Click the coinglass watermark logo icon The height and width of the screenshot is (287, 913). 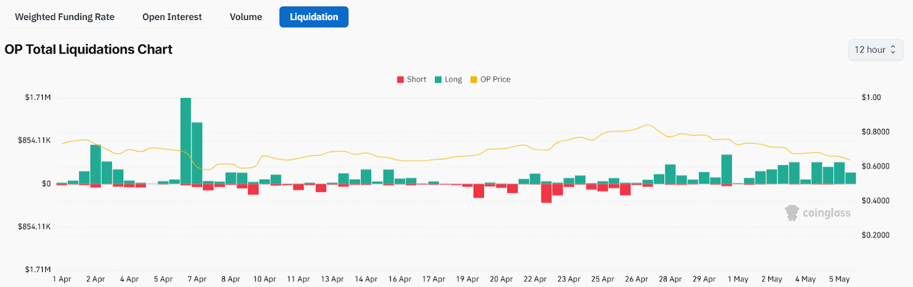(792, 213)
